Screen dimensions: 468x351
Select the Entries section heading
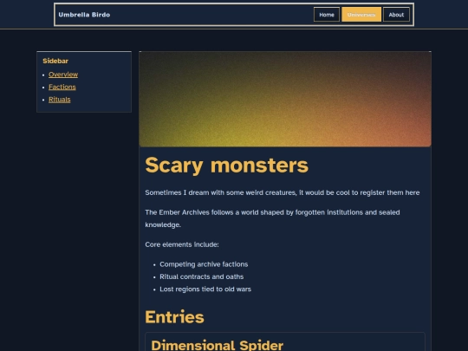pyautogui.click(x=174, y=317)
